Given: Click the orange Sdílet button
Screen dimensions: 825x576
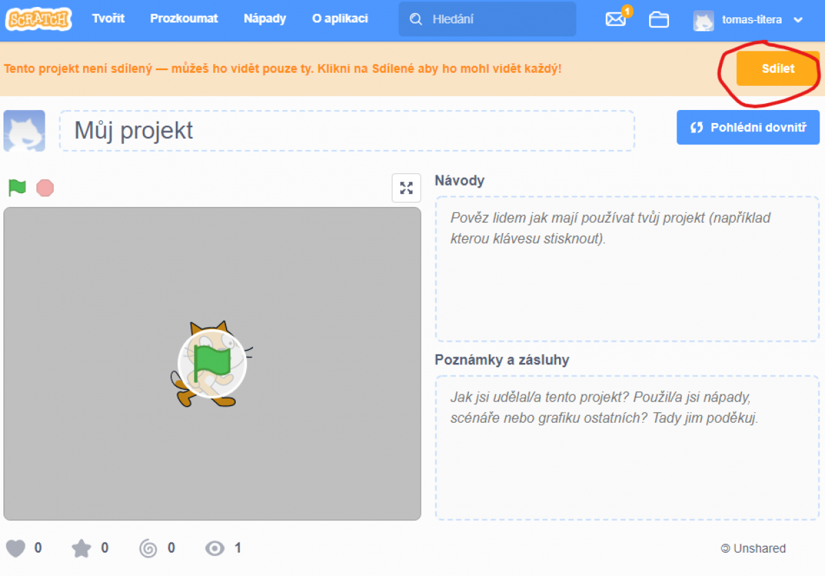Looking at the screenshot, I should point(778,69).
